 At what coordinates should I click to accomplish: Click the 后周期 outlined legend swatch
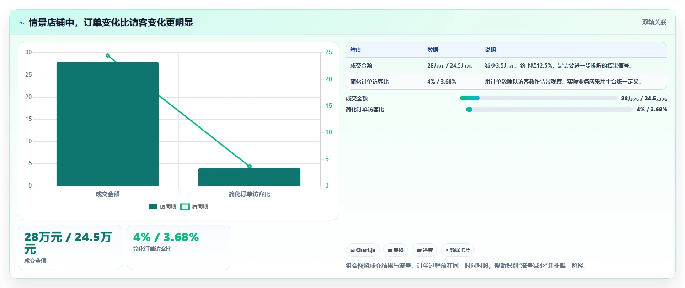click(185, 206)
